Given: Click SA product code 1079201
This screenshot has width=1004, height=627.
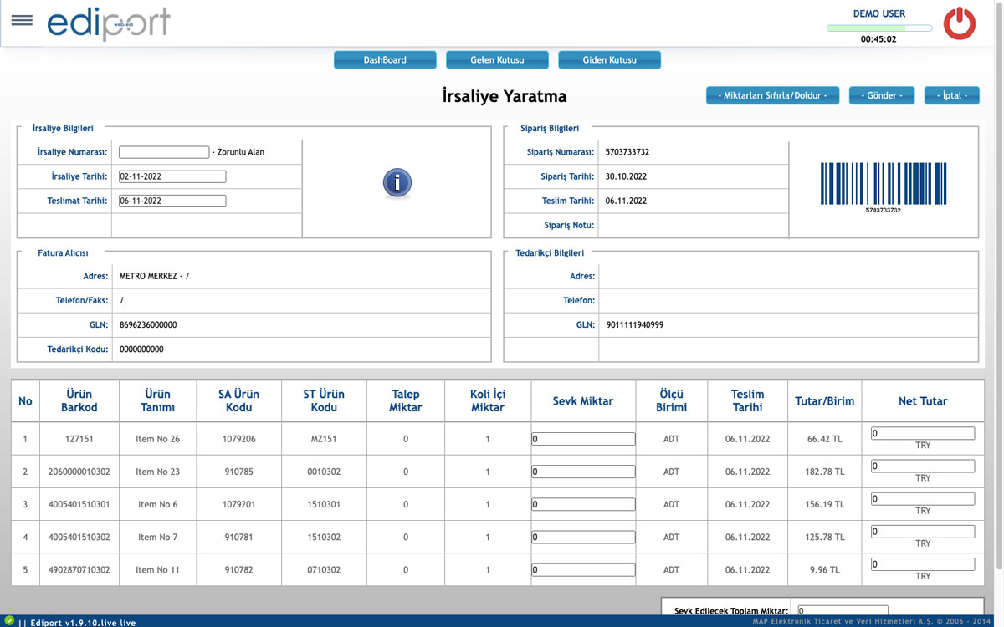Looking at the screenshot, I should coord(239,504).
